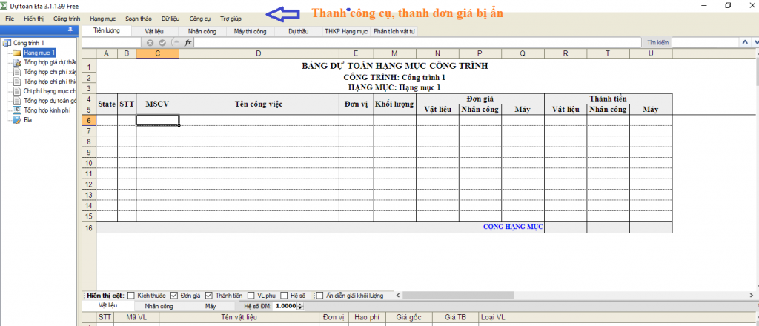759x326 pixels.
Task: Open Tổng hợp dự toán gói tree item
Action: [x=50, y=101]
